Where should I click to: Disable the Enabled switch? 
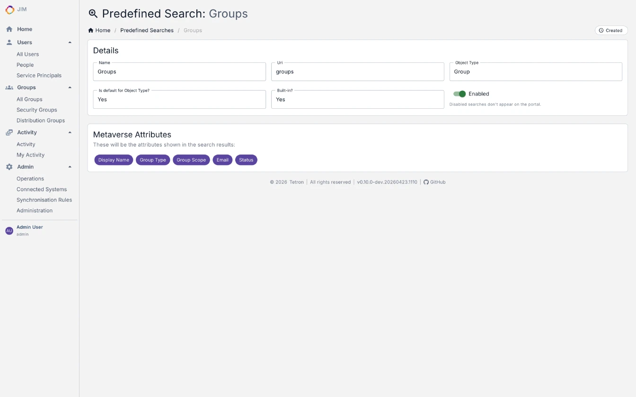click(x=459, y=94)
